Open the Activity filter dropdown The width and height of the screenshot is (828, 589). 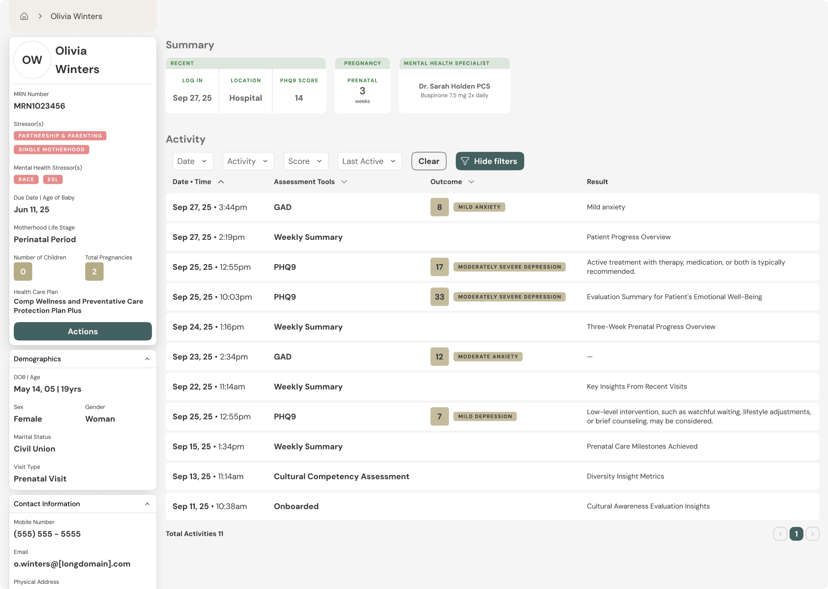[x=248, y=161]
